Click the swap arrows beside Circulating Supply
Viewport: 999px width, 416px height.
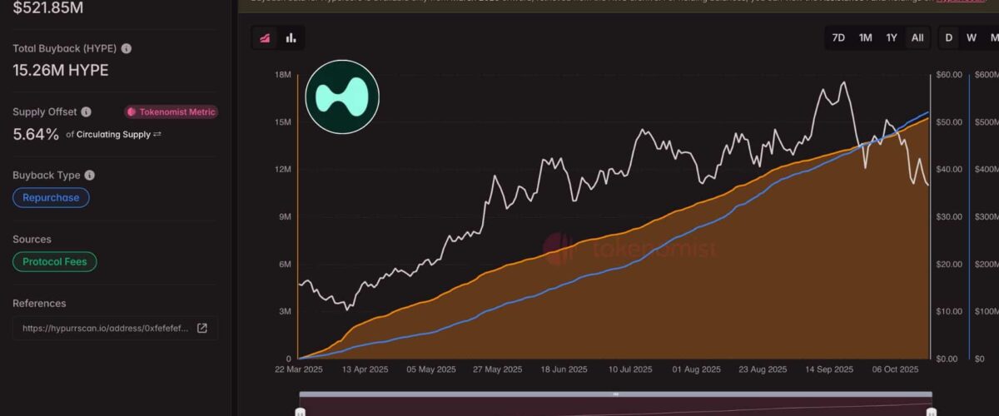pyautogui.click(x=157, y=134)
